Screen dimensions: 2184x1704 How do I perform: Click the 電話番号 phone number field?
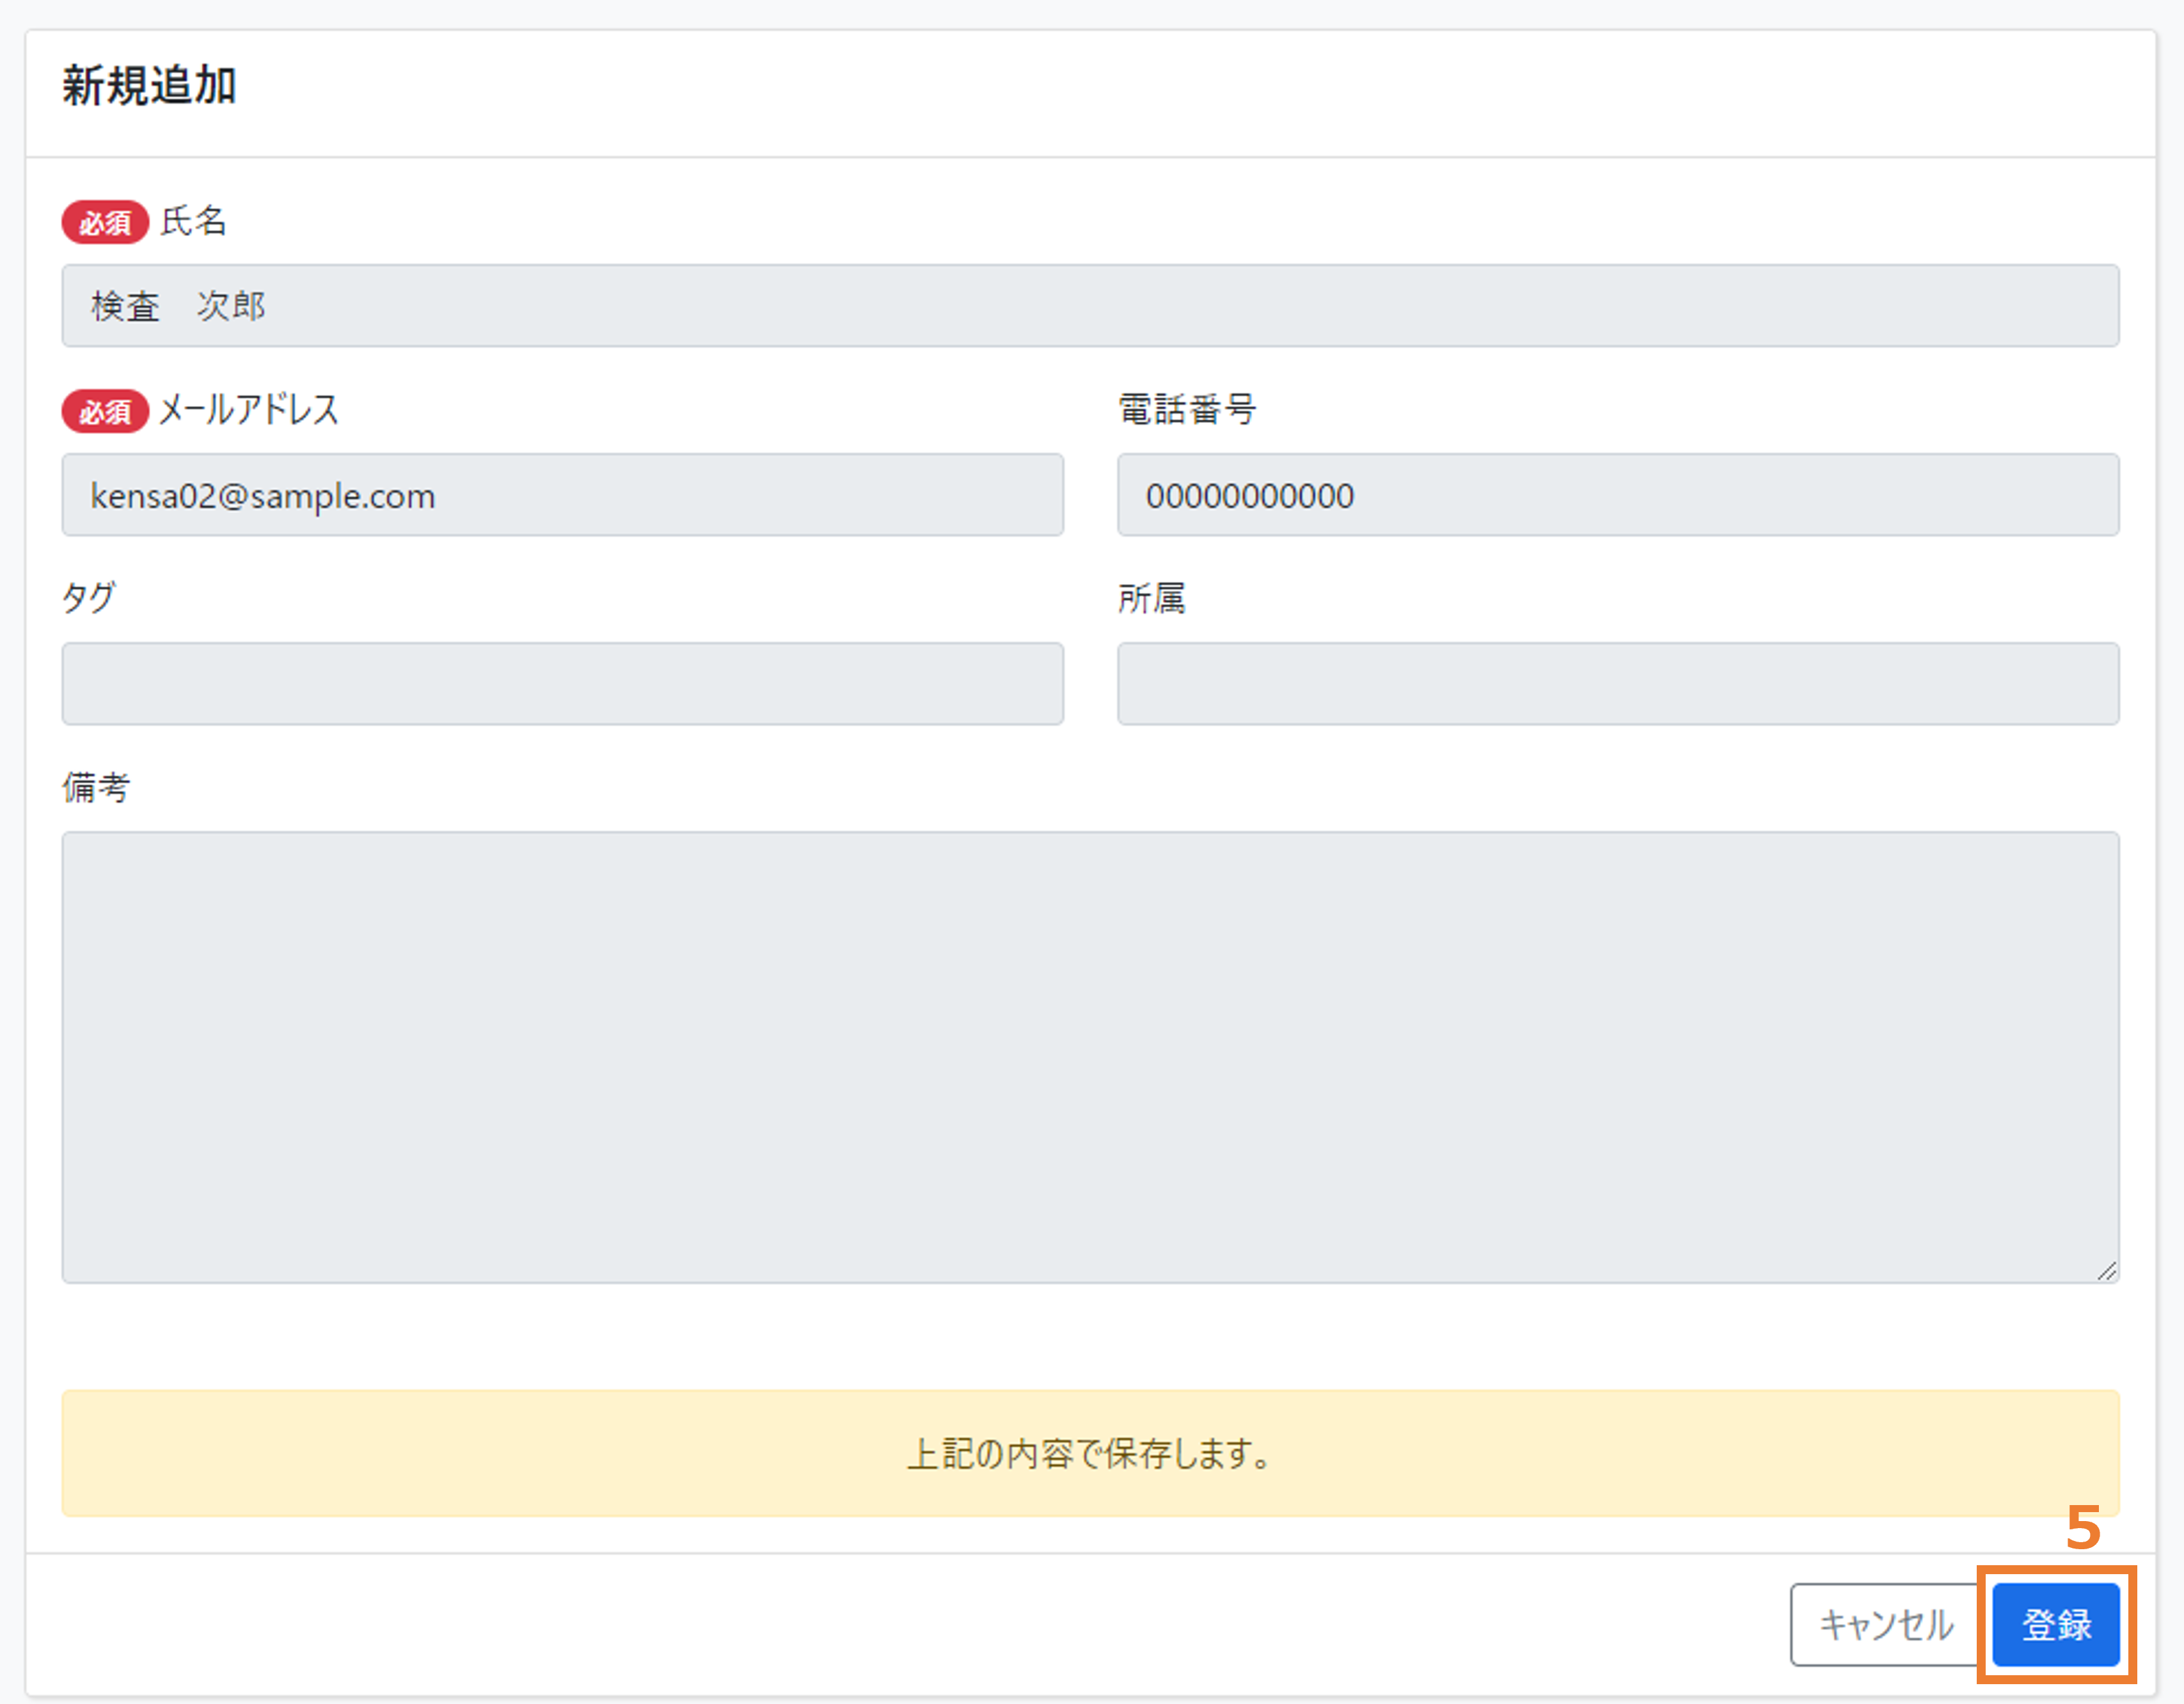coord(1617,495)
